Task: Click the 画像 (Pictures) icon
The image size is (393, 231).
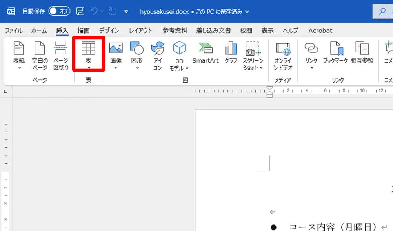Action: point(116,48)
